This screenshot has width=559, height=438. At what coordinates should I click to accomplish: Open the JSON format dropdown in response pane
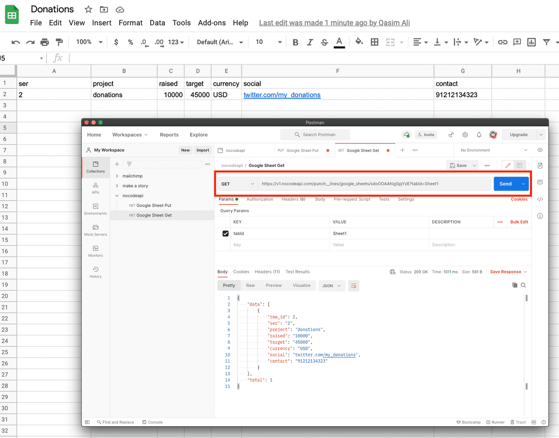pyautogui.click(x=331, y=285)
